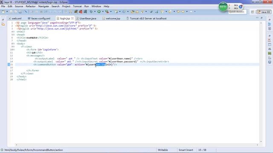This screenshot has width=273, height=153.
Task: Switch to the web.xml tab
Action: [15, 18]
